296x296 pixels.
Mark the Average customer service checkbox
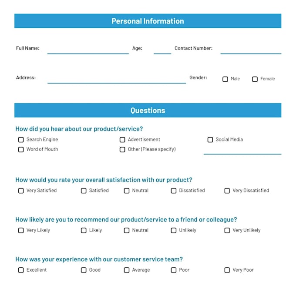127,270
